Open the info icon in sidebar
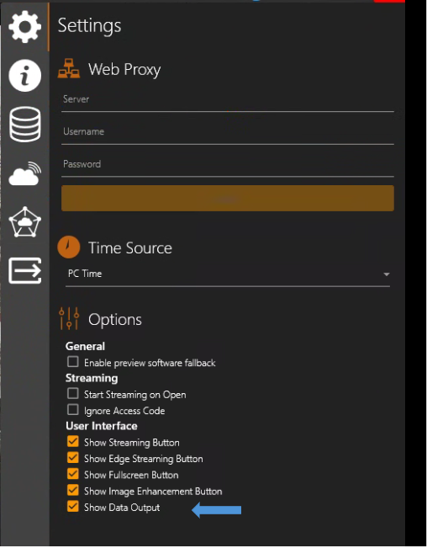The height and width of the screenshot is (548, 427). pyautogui.click(x=24, y=76)
